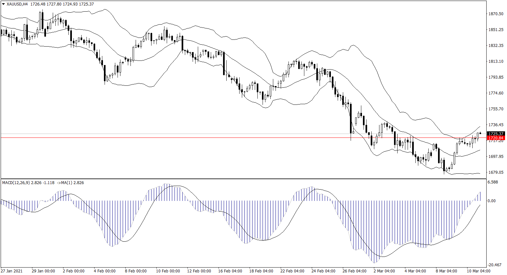Click the 6.588 MACD scale maximum label

(x=493, y=182)
